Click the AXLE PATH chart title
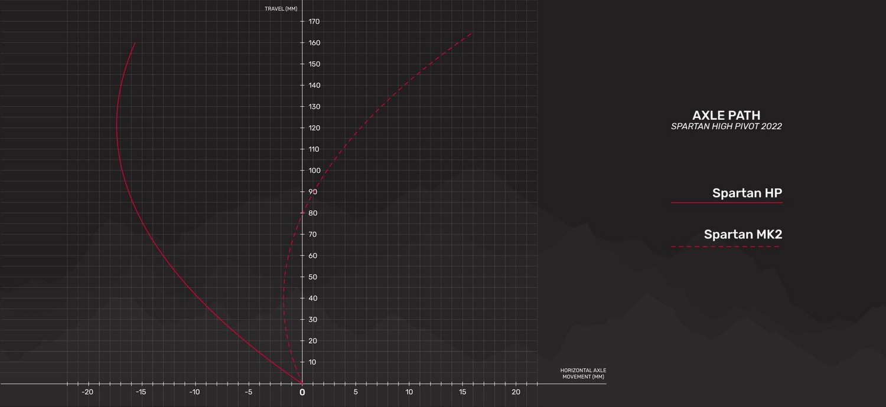The width and height of the screenshot is (886, 407). click(x=726, y=115)
